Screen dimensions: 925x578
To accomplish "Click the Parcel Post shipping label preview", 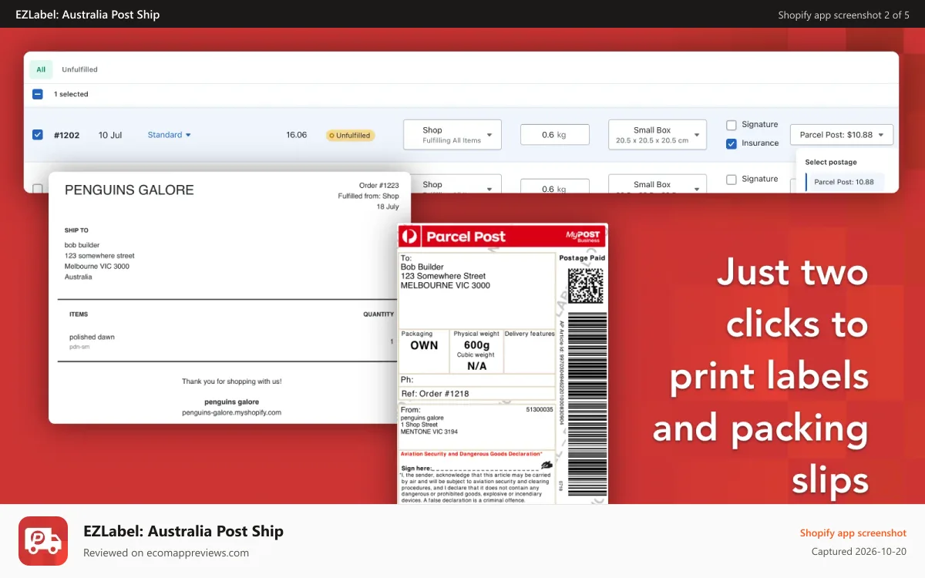I will tap(503, 364).
